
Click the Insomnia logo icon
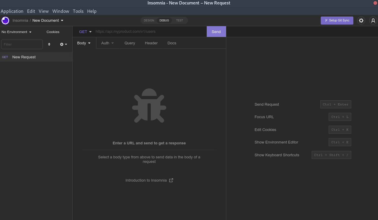(x=5, y=21)
